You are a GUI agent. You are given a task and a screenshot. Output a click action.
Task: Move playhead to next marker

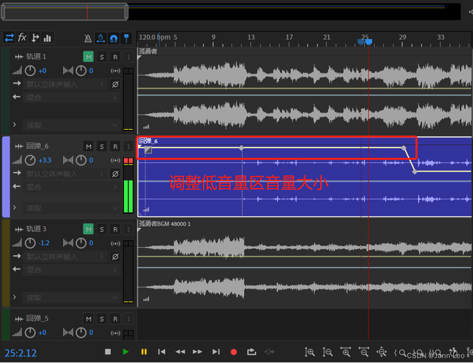pyautogui.click(x=216, y=352)
